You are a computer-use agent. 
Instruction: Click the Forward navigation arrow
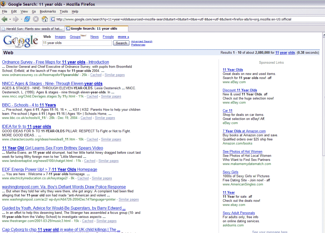click(x=16, y=19)
